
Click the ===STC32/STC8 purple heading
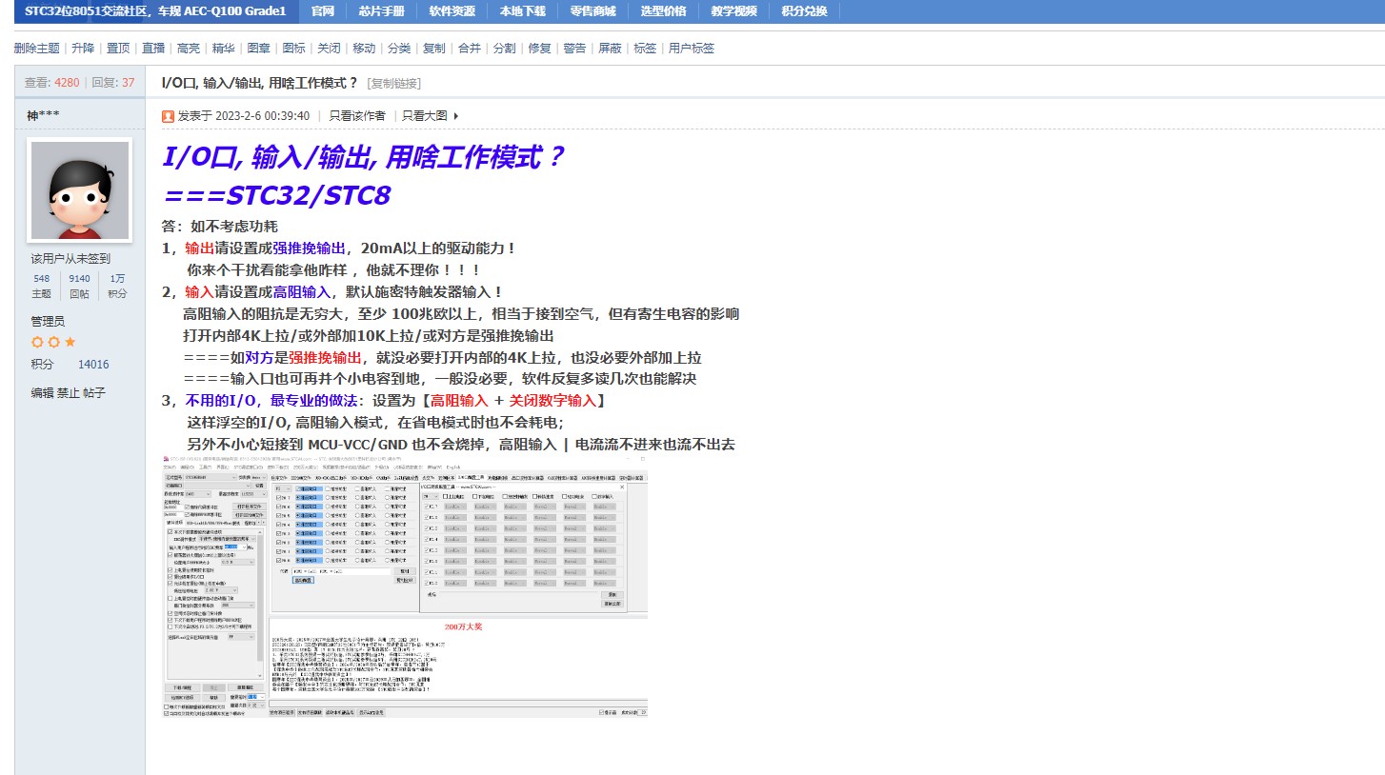(277, 196)
